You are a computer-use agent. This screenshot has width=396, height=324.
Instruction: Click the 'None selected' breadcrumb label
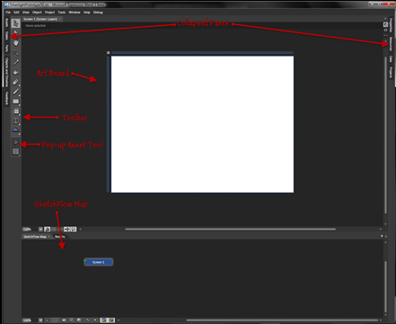36,26
